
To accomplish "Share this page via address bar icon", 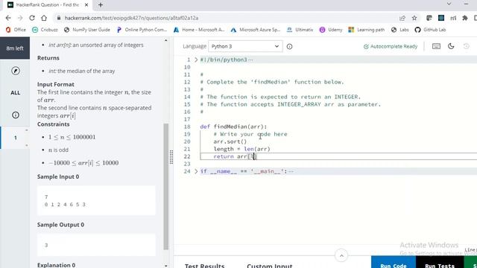I will pos(402,18).
